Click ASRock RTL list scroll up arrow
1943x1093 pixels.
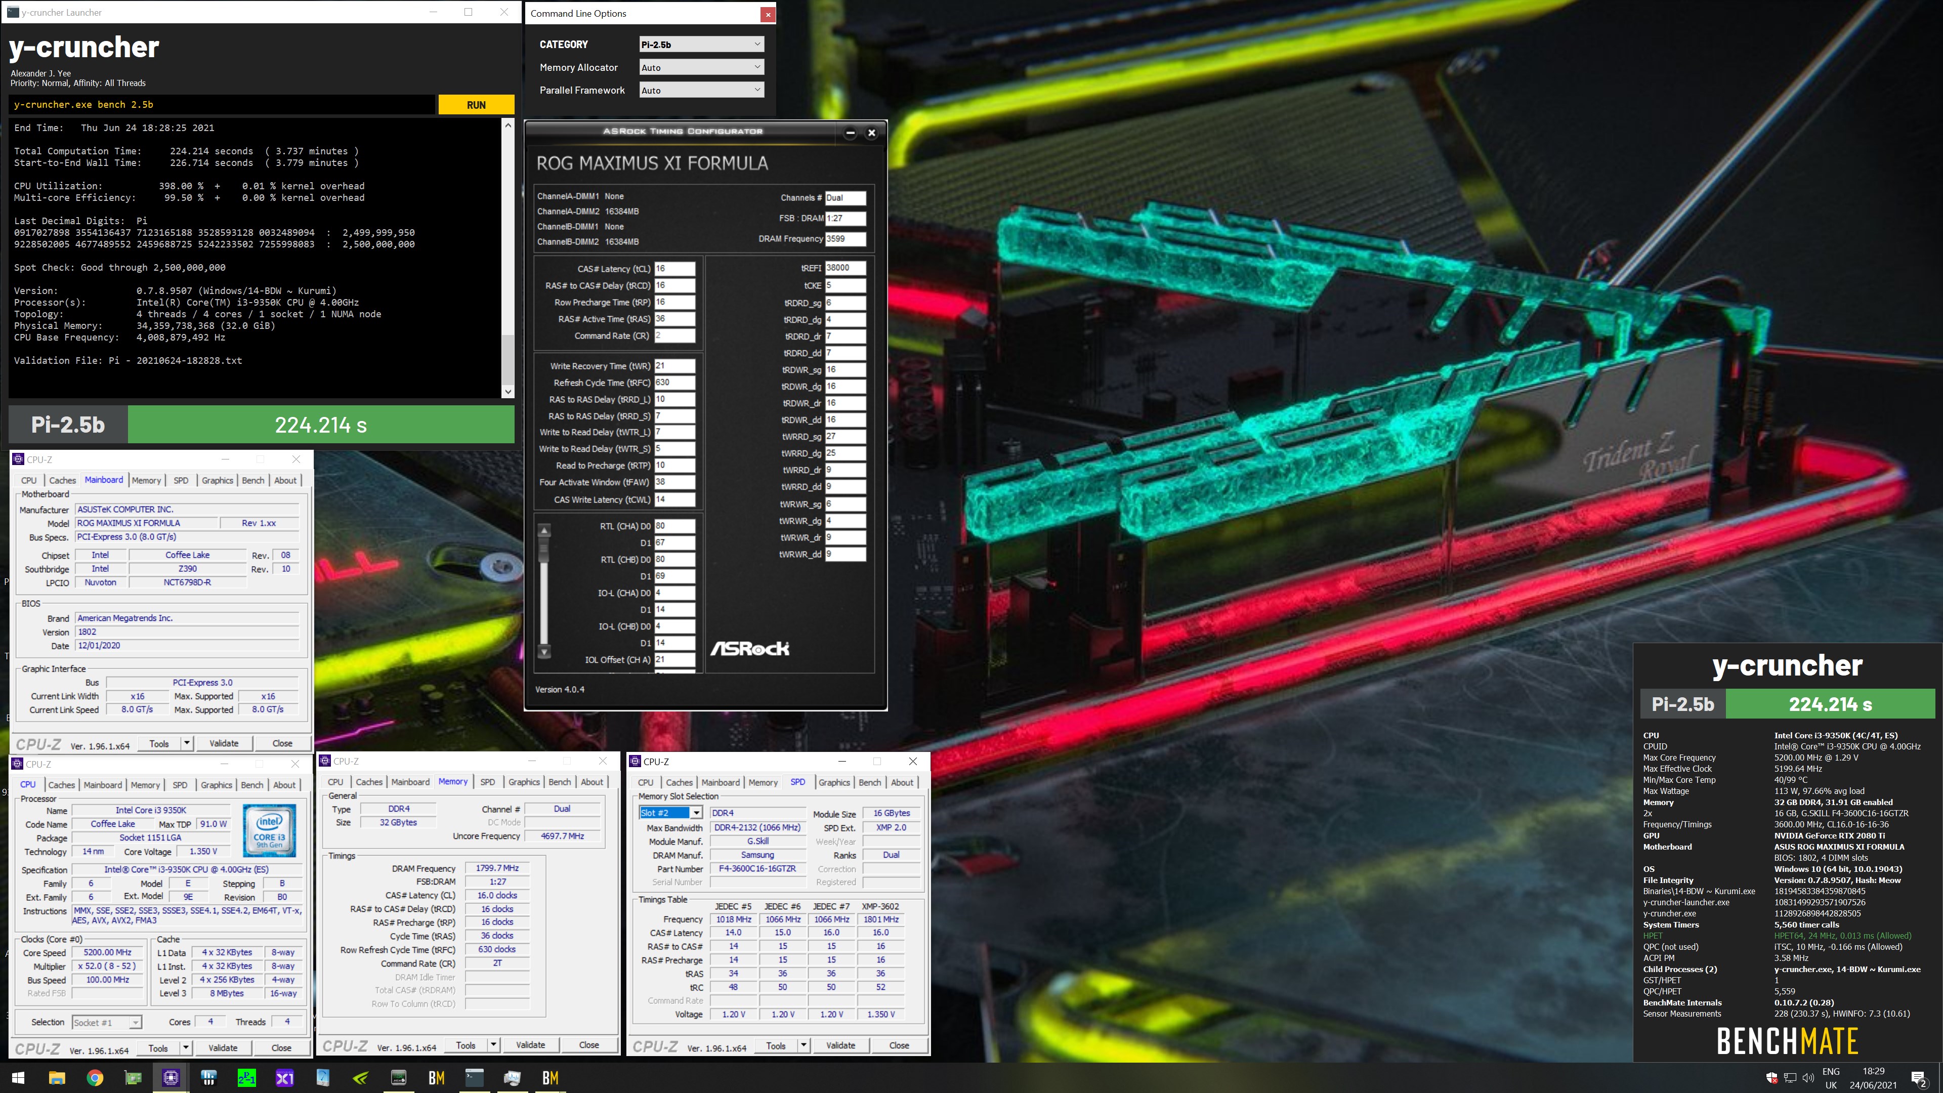click(x=544, y=529)
